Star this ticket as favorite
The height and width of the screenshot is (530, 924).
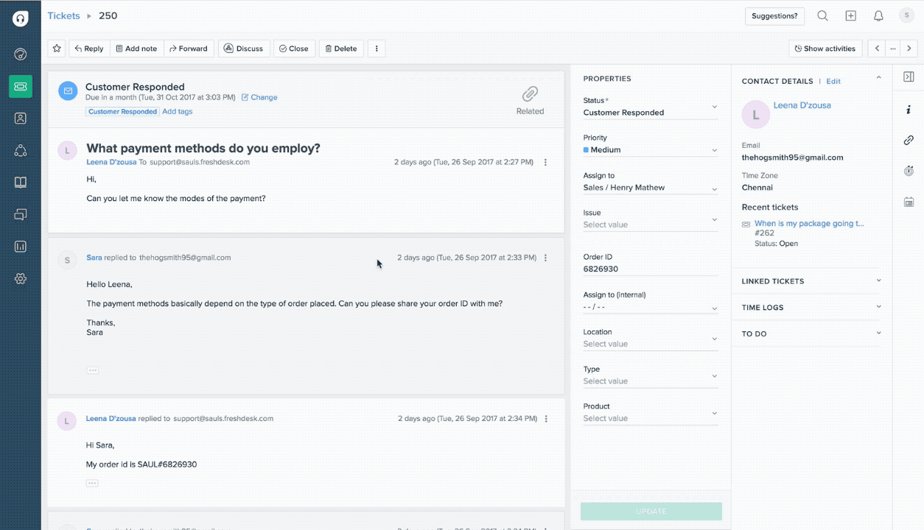57,49
